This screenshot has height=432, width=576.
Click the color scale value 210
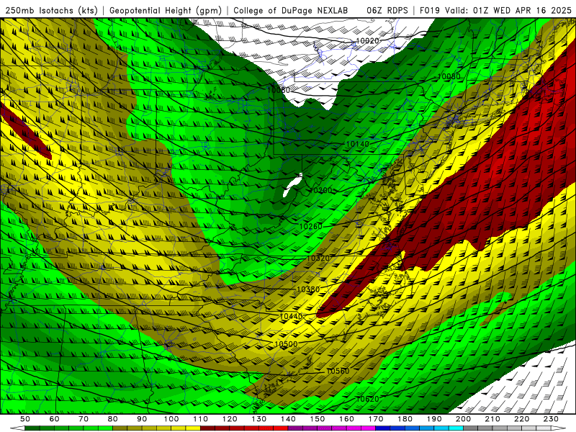(x=492, y=419)
